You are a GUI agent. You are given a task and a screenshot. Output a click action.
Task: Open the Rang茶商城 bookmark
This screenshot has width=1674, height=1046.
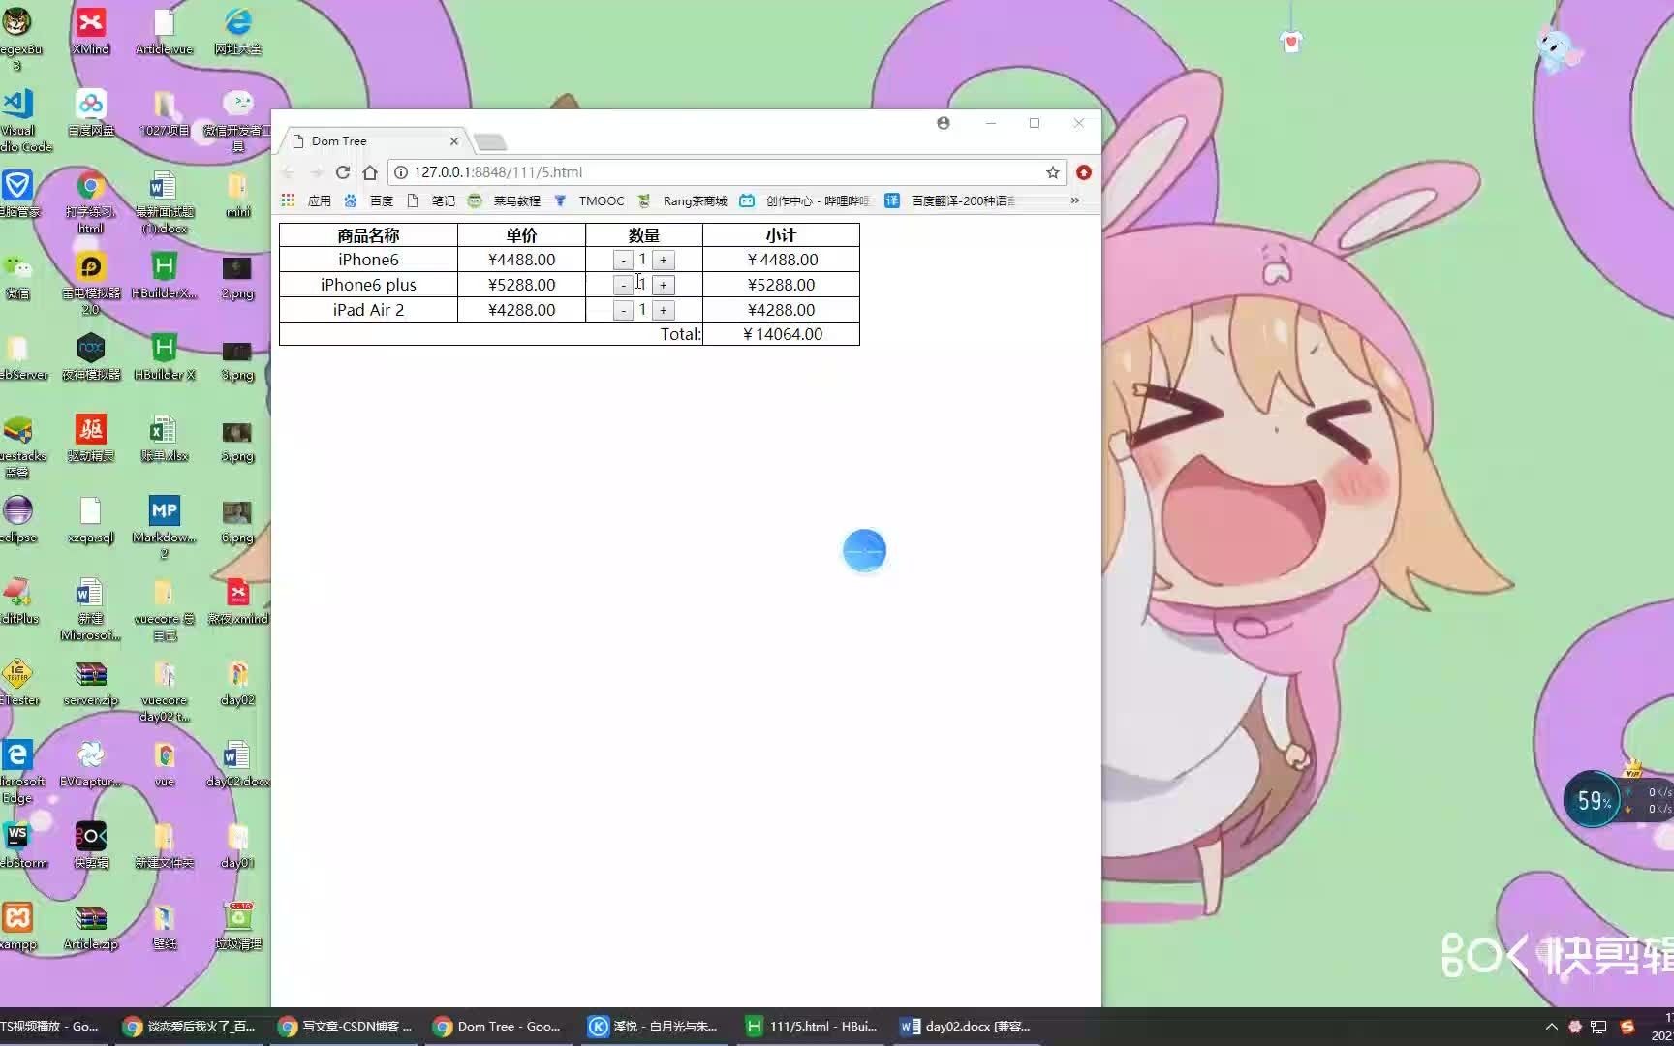point(683,200)
